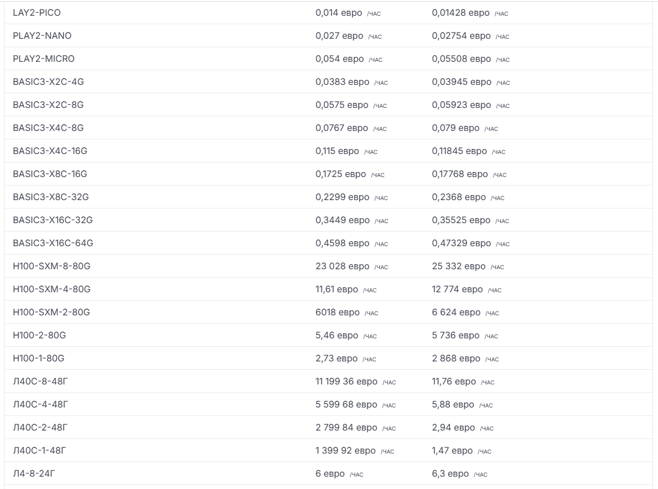This screenshot has width=658, height=489.
Task: Click the 0,0575 евро price
Action: pyautogui.click(x=342, y=105)
